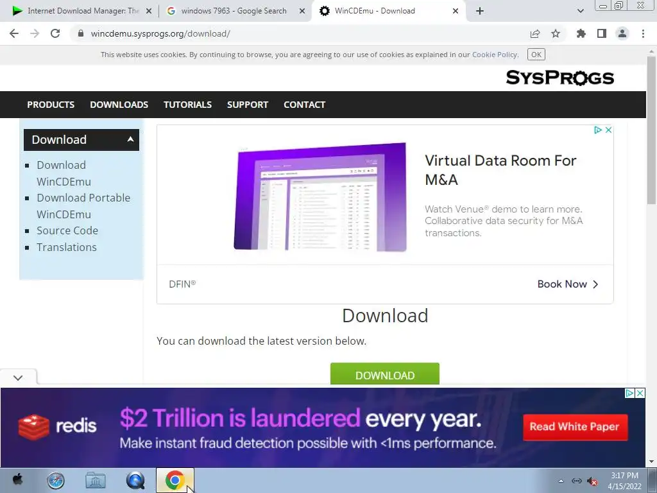Viewport: 657px width, 493px height.
Task: Accept cookies with OK button
Action: (536, 55)
